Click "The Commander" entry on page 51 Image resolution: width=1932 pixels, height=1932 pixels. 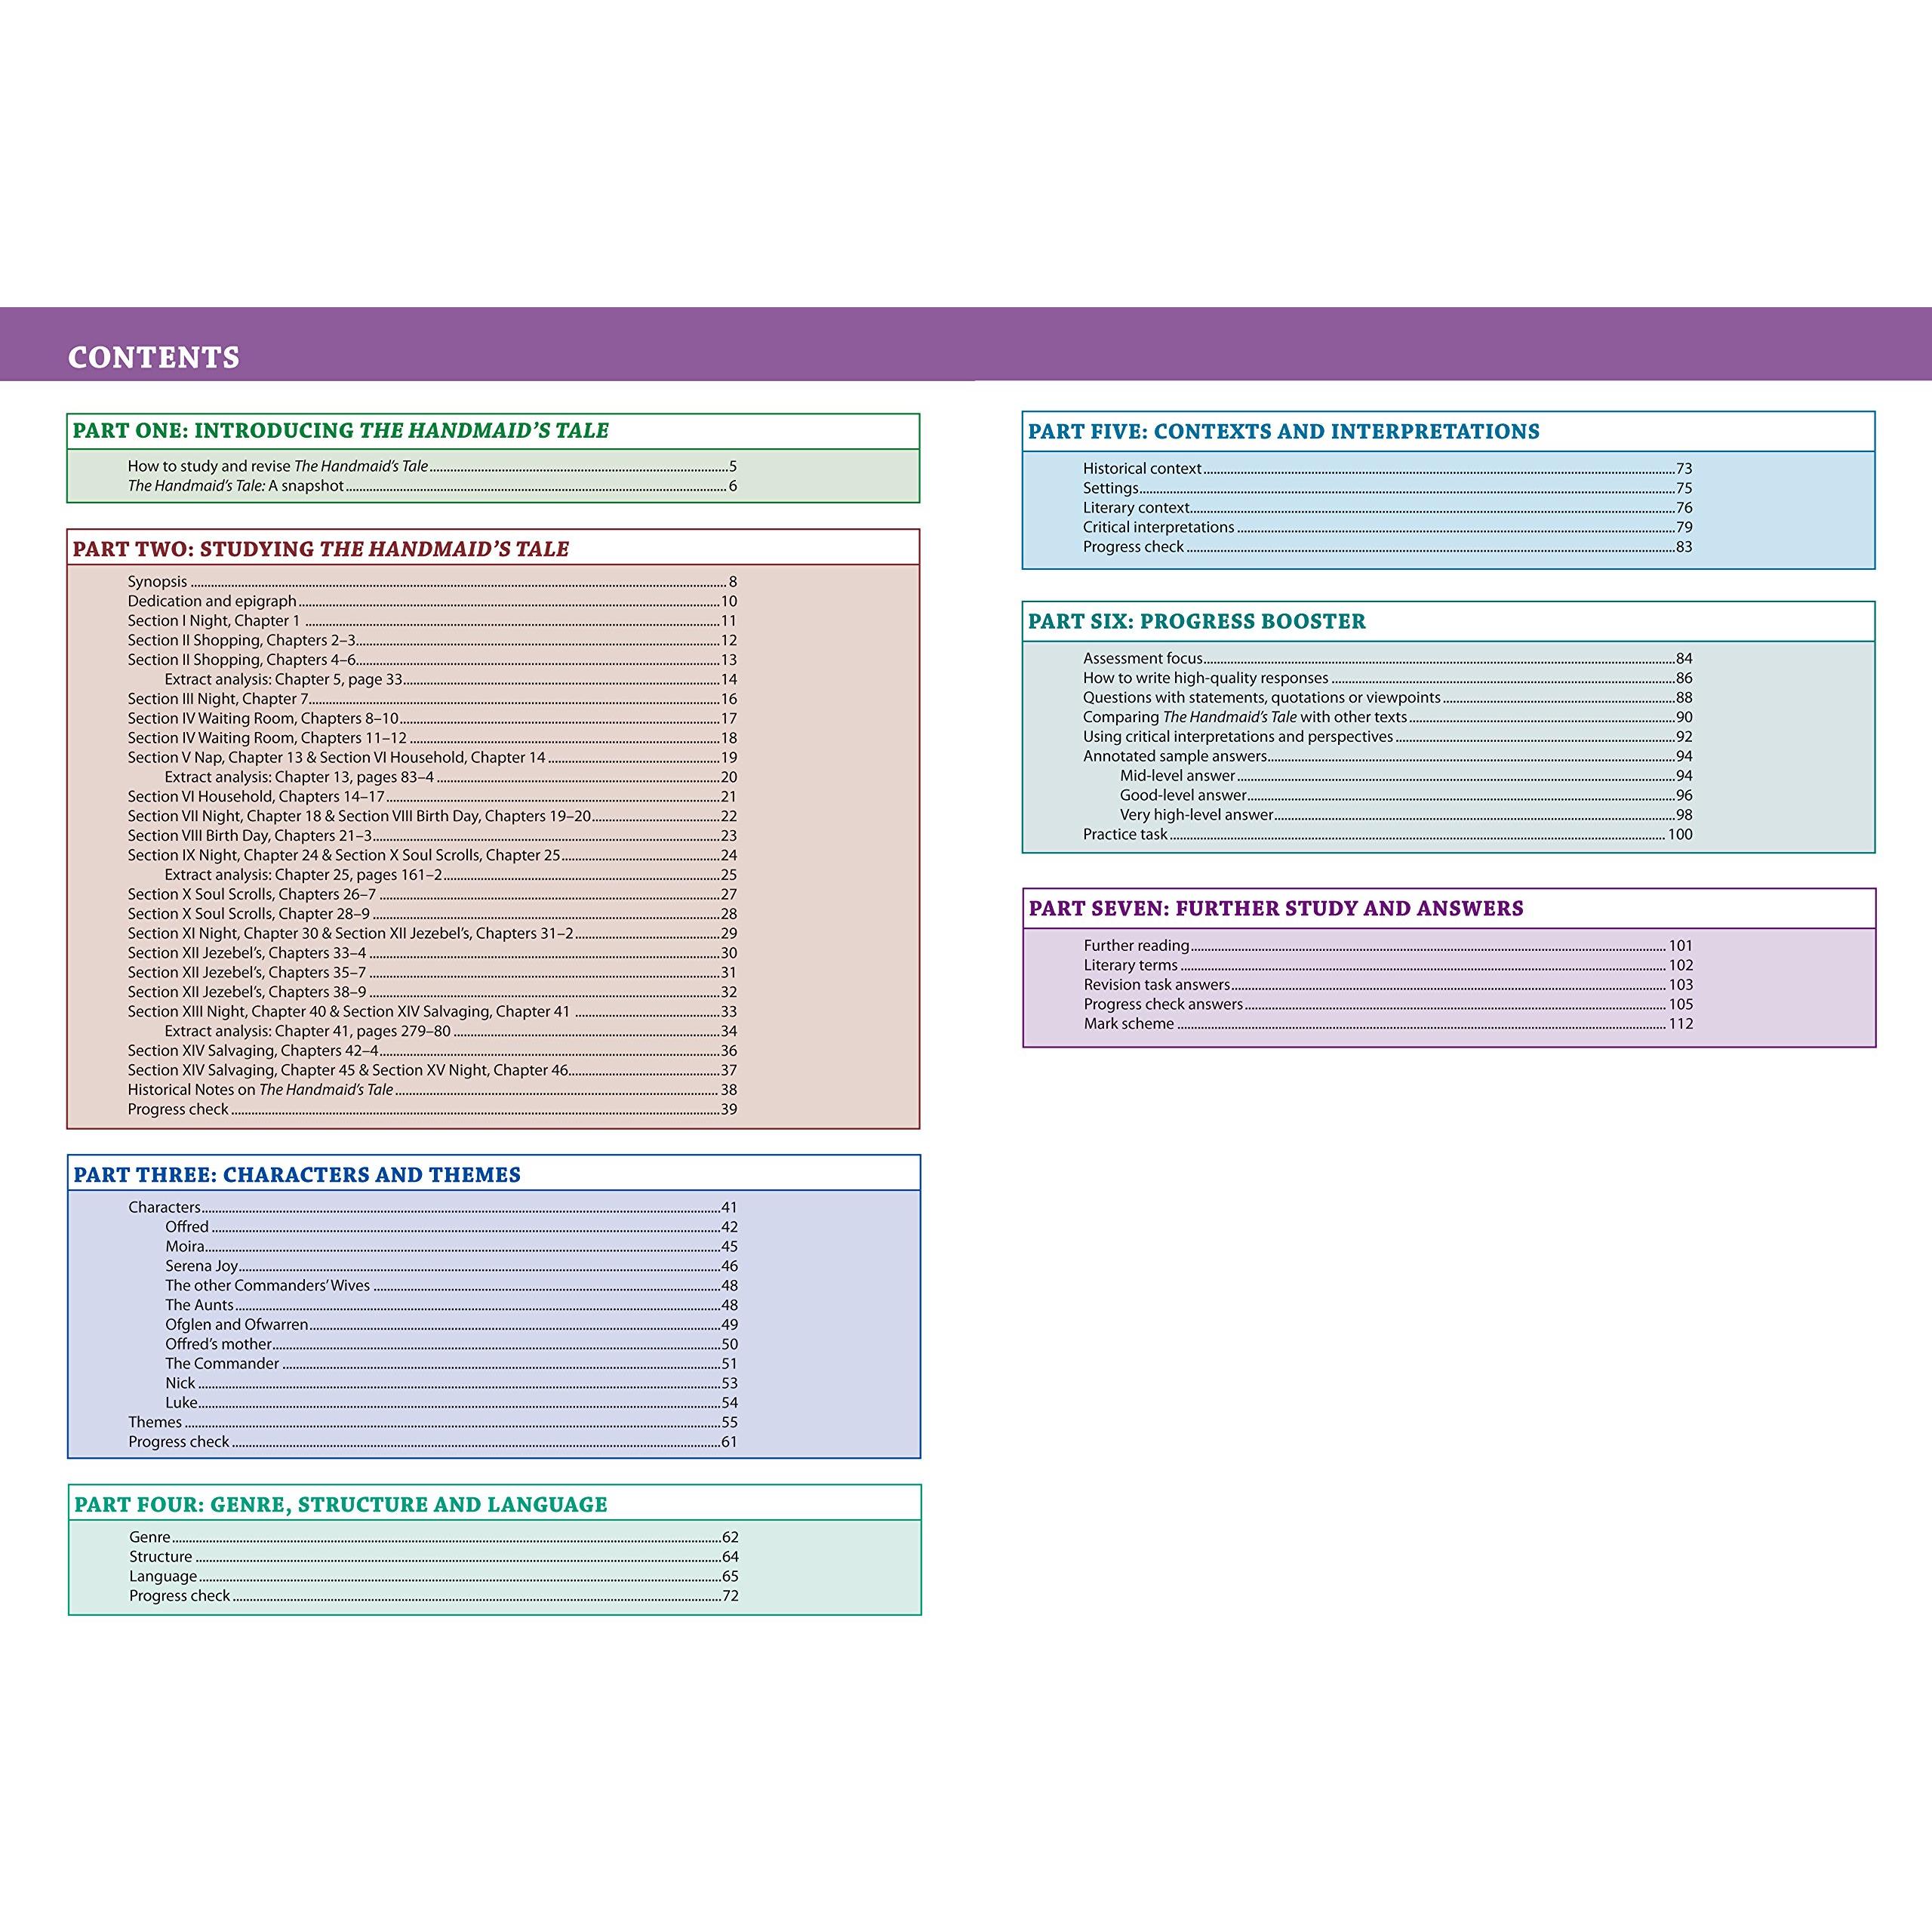(452, 1363)
